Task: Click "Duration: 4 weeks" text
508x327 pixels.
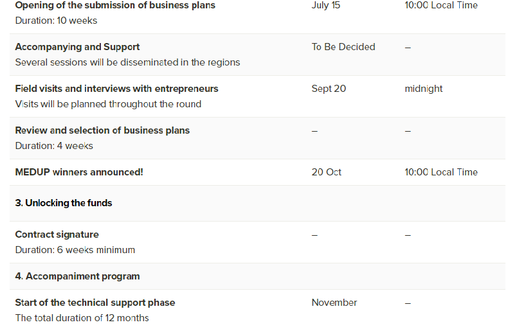Action: tap(54, 146)
